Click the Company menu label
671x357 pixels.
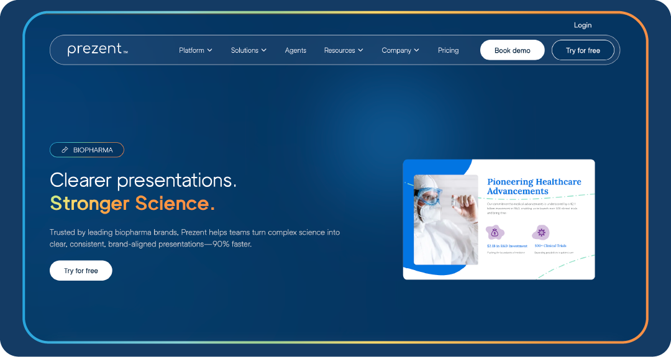396,50
